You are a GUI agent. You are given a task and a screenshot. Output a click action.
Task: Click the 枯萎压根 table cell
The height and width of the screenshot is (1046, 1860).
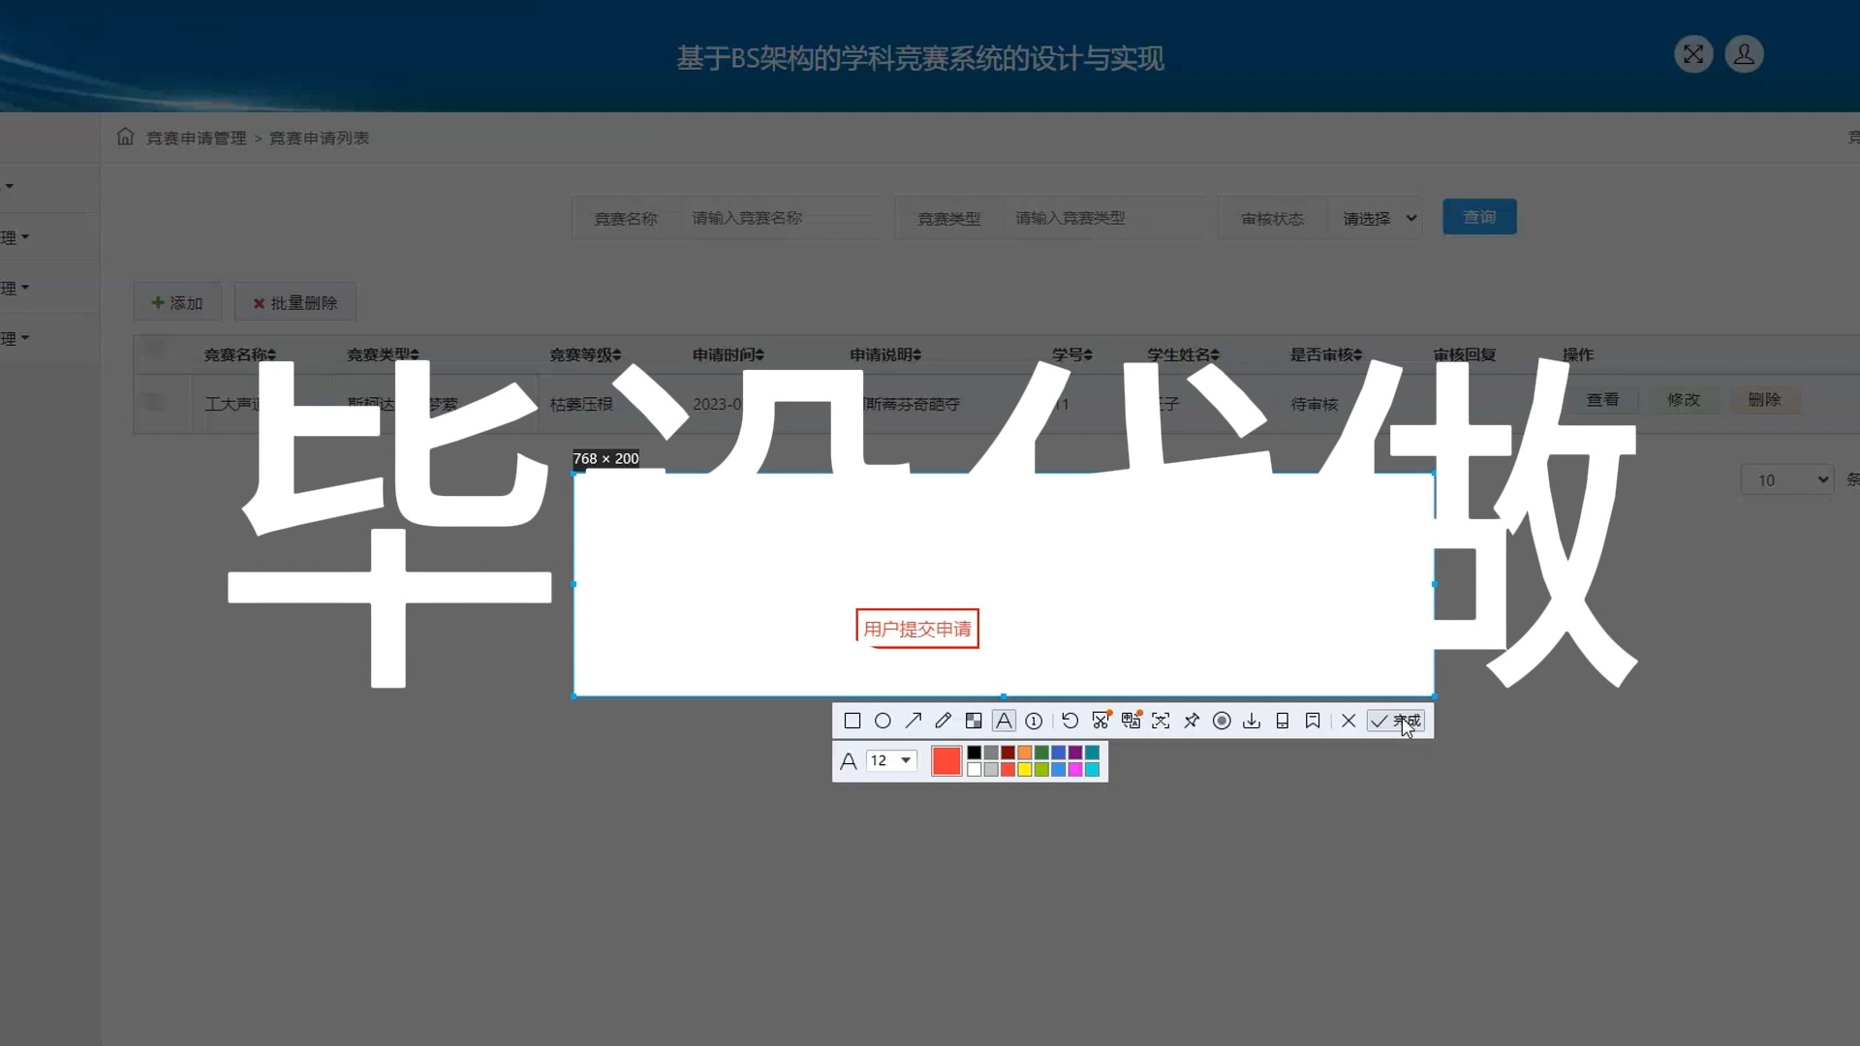coord(581,405)
